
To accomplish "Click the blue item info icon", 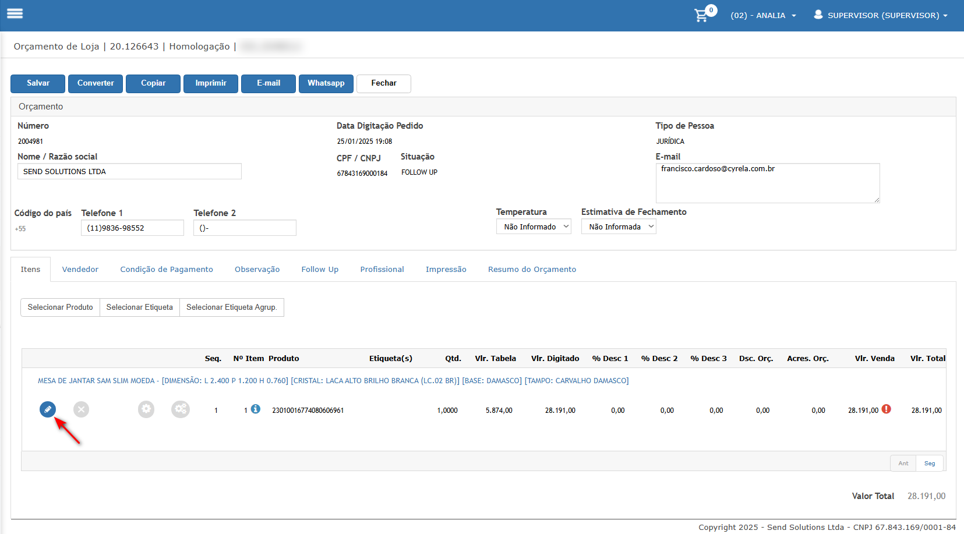I will pos(256,409).
